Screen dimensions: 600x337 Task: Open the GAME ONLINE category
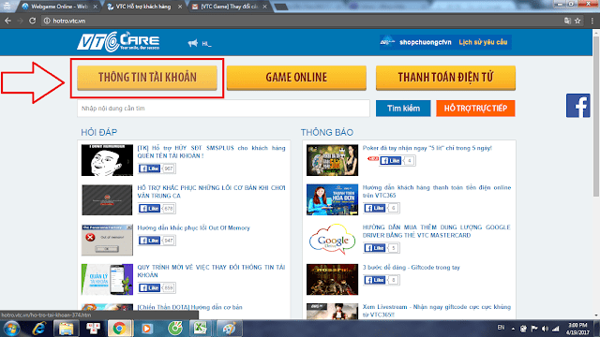(x=296, y=78)
